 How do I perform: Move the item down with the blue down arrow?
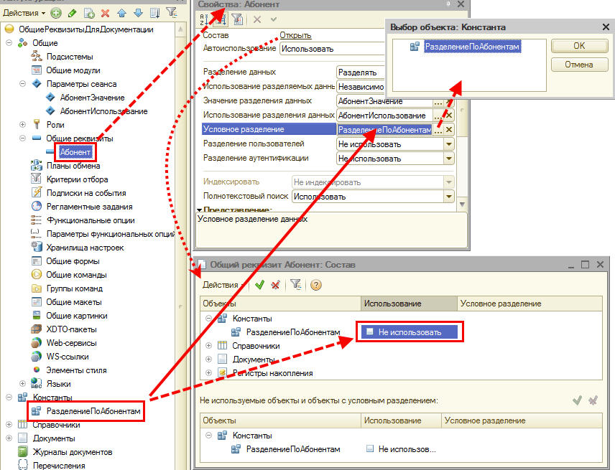point(138,13)
